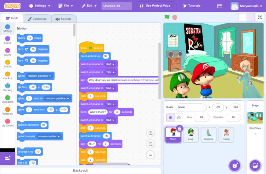Select the Mario sprite thumbnail

[173, 135]
